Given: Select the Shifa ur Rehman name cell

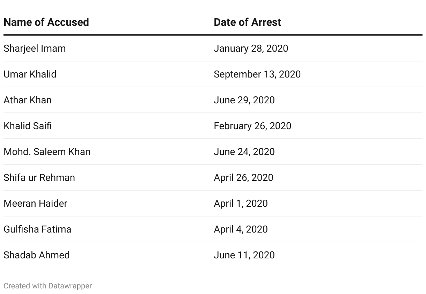Looking at the screenshot, I should tap(39, 177).
